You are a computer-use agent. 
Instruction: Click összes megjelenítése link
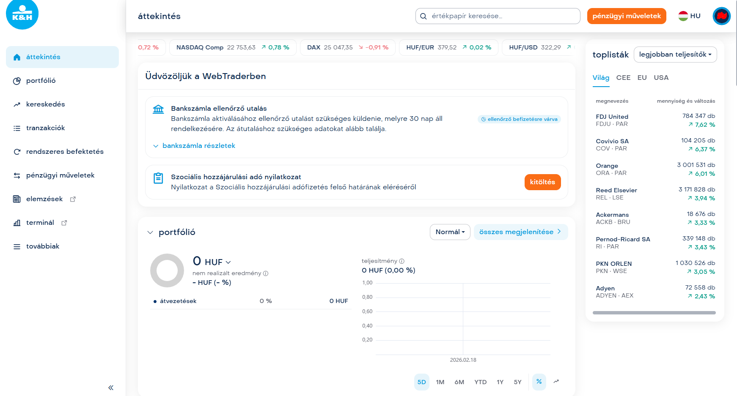click(520, 232)
